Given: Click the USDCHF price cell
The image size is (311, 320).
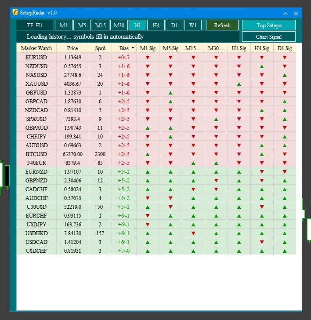Looking at the screenshot, I should coord(72,251).
